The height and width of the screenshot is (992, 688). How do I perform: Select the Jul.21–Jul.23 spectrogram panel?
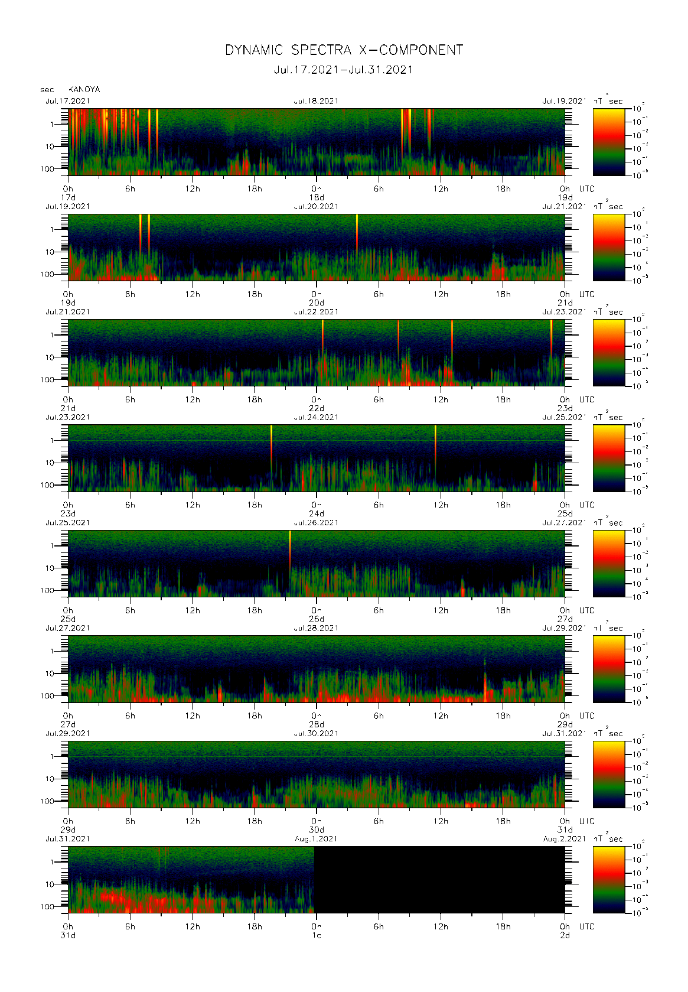point(317,353)
